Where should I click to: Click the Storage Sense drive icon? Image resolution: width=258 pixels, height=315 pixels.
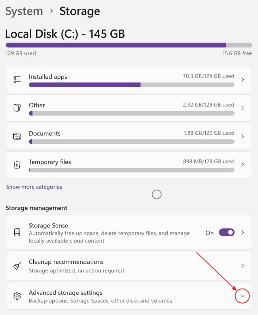pos(16,232)
